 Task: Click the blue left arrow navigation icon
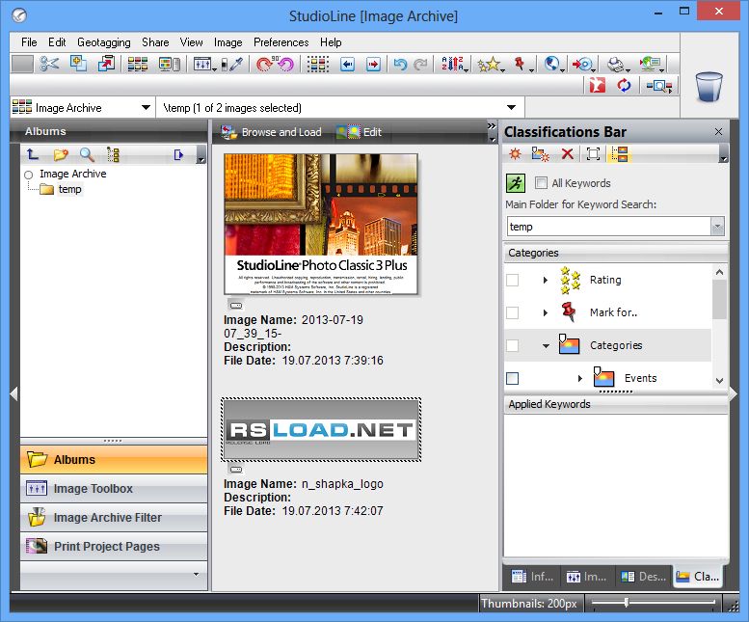coord(347,64)
